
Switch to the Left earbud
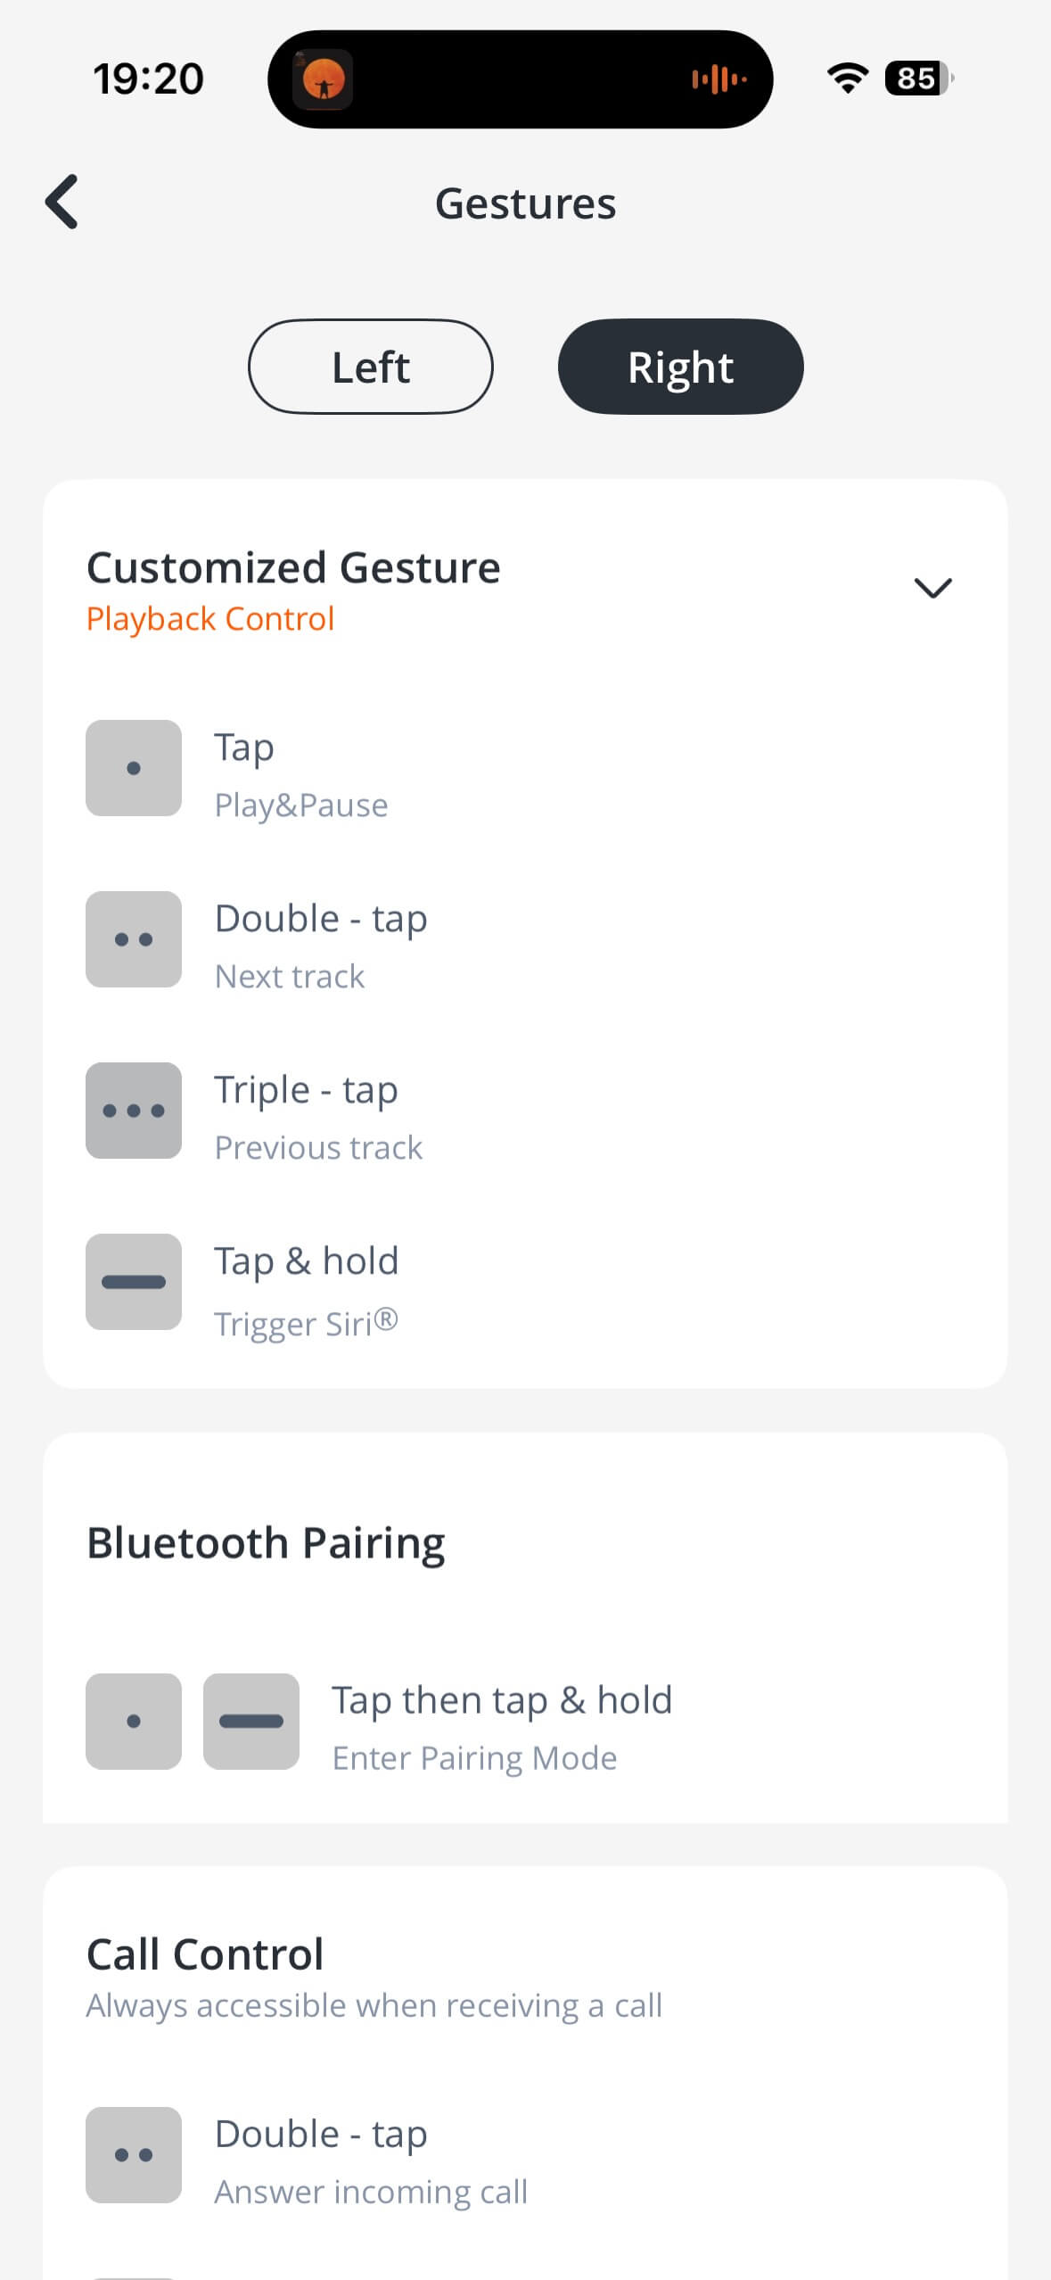click(x=371, y=367)
